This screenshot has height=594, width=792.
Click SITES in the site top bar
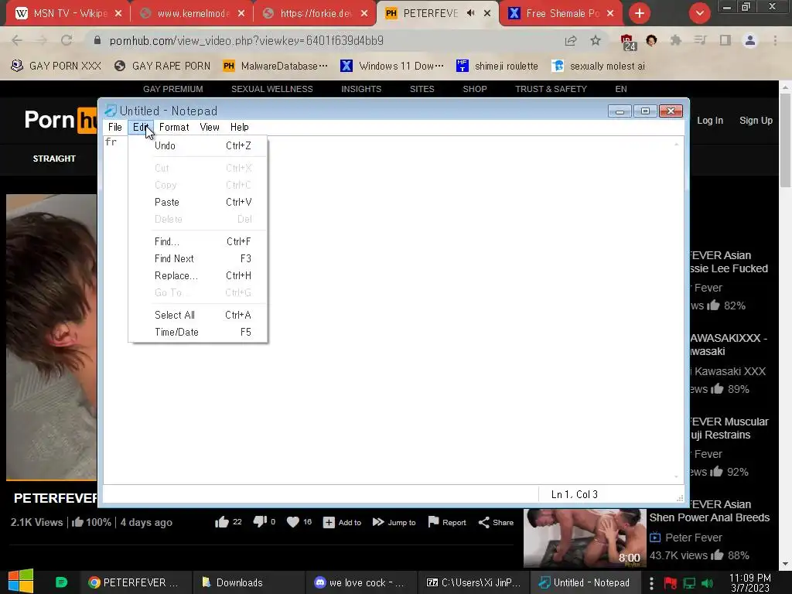coord(422,90)
